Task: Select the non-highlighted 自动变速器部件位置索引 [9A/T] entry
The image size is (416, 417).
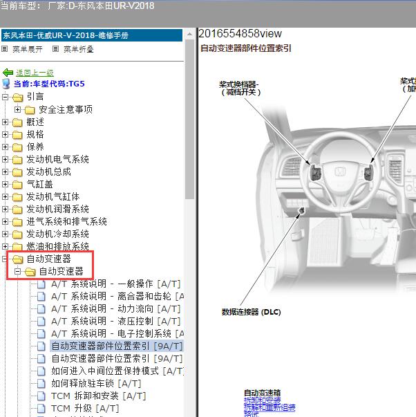Action: [117, 358]
